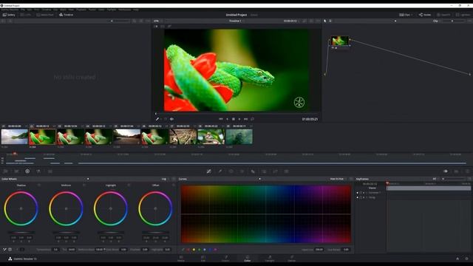The image size is (473, 266).
Task: Reset the Hue vs Hue curve
Action: point(351,179)
